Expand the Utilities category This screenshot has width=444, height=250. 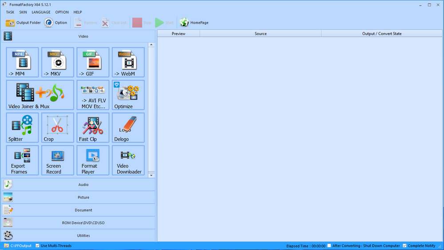coord(79,235)
